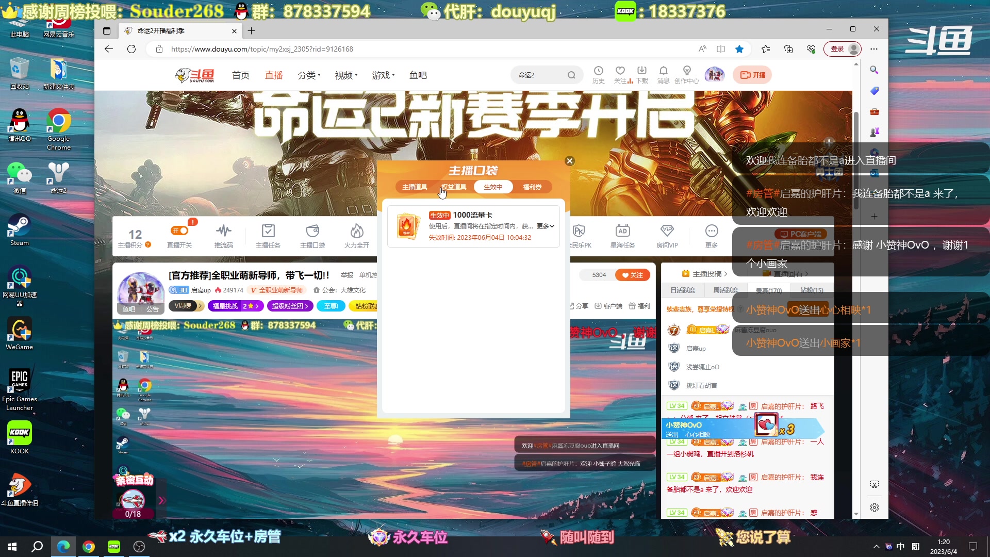Click the 客户端 client download button

[608, 306]
